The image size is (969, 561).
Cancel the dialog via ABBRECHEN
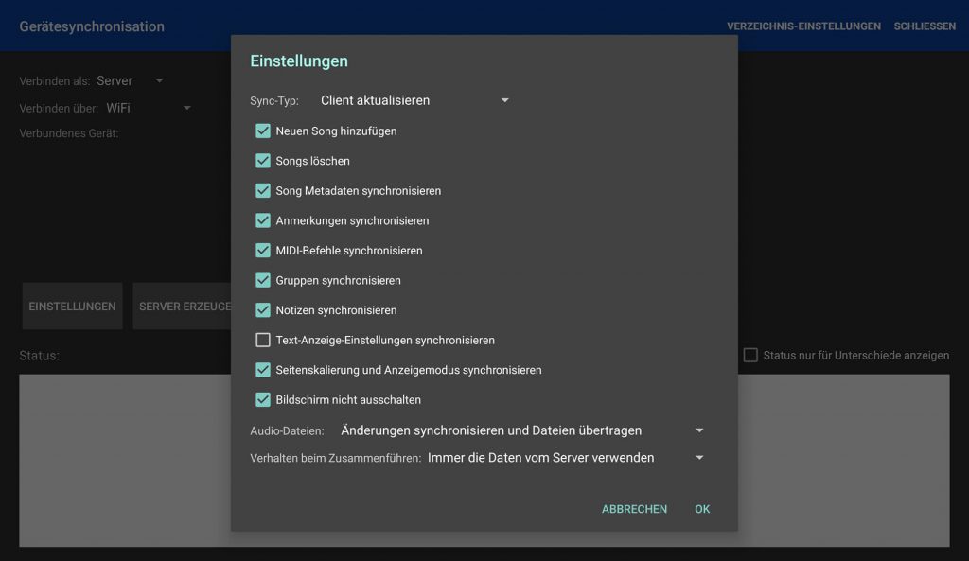pos(634,509)
